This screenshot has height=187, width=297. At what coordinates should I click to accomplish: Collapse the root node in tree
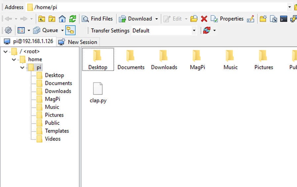5,51
